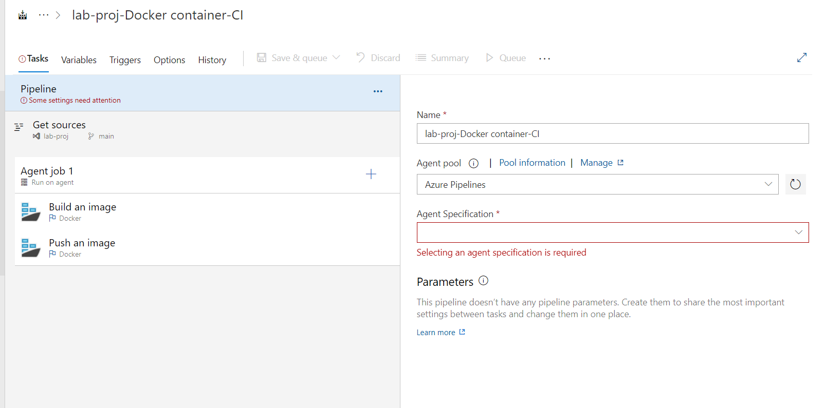
Task: Click the Tasks tab warning icon
Action: (22, 59)
